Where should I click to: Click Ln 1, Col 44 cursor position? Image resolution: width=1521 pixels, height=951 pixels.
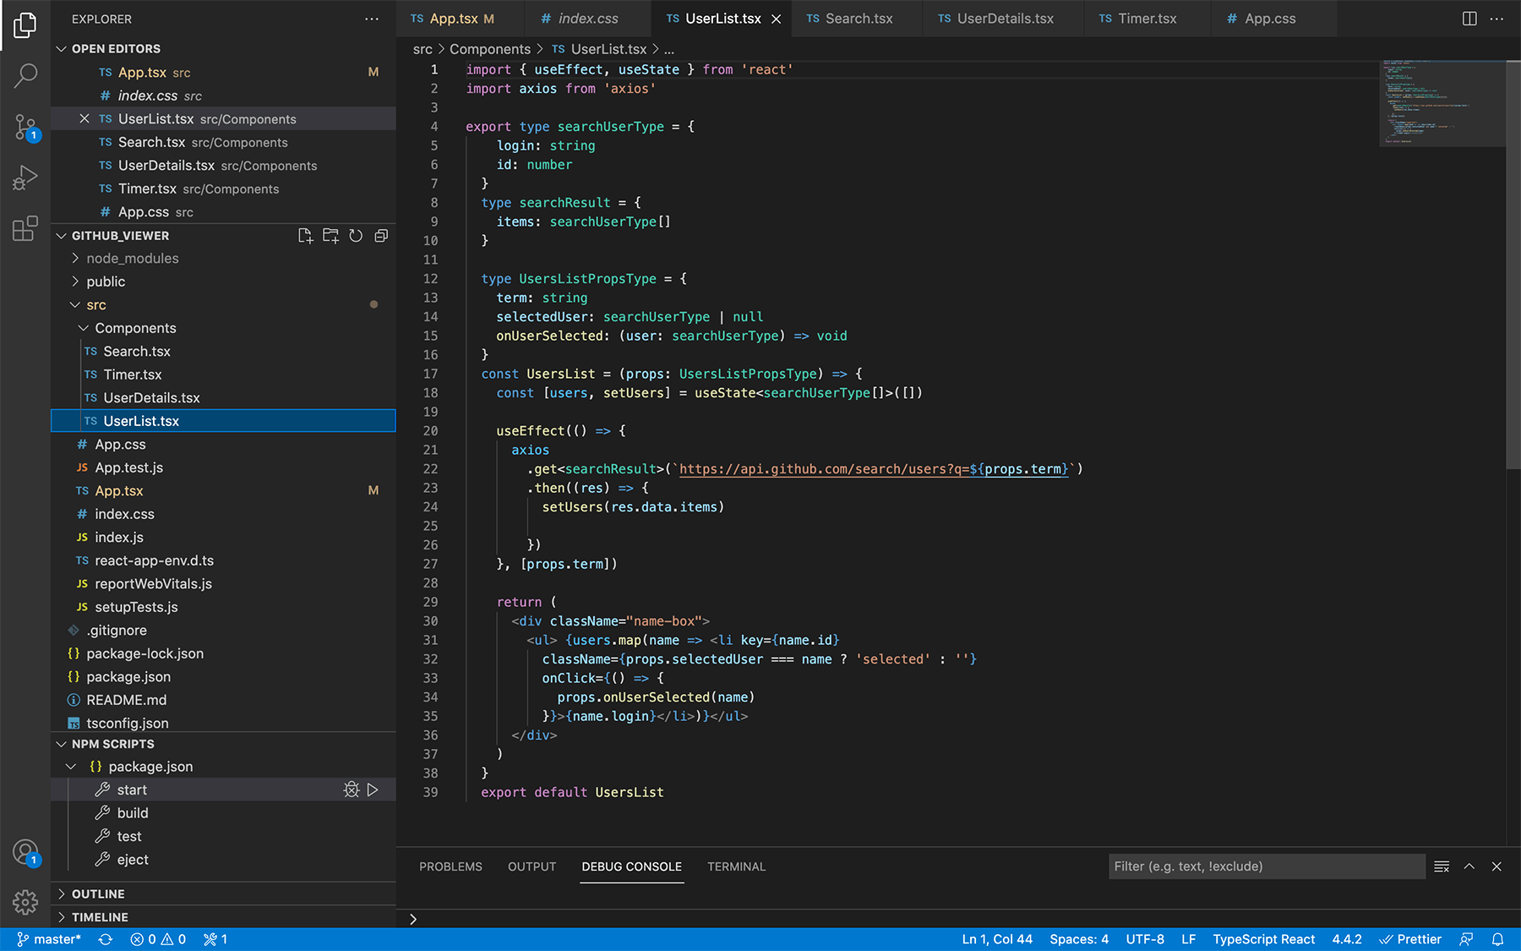click(997, 939)
